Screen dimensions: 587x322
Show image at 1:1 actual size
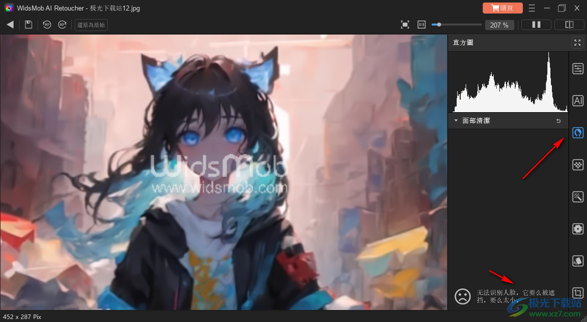pos(422,25)
